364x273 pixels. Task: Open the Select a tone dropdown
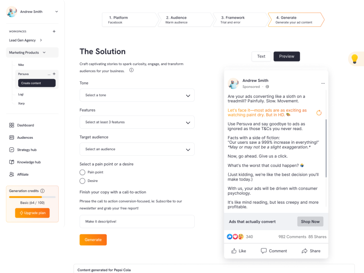137,95
